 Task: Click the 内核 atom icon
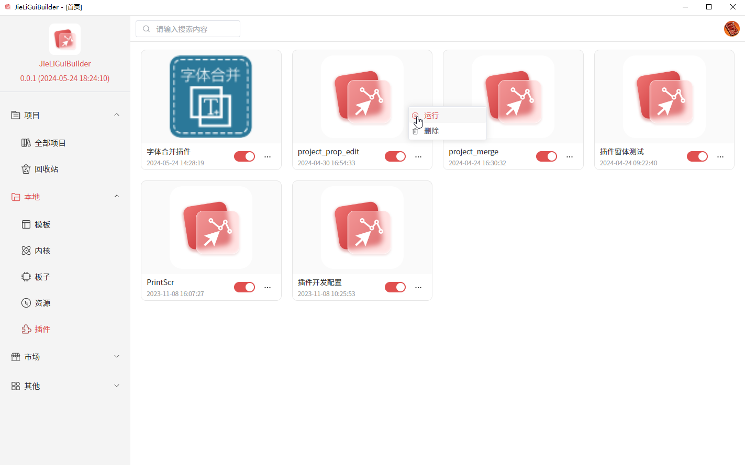26,251
